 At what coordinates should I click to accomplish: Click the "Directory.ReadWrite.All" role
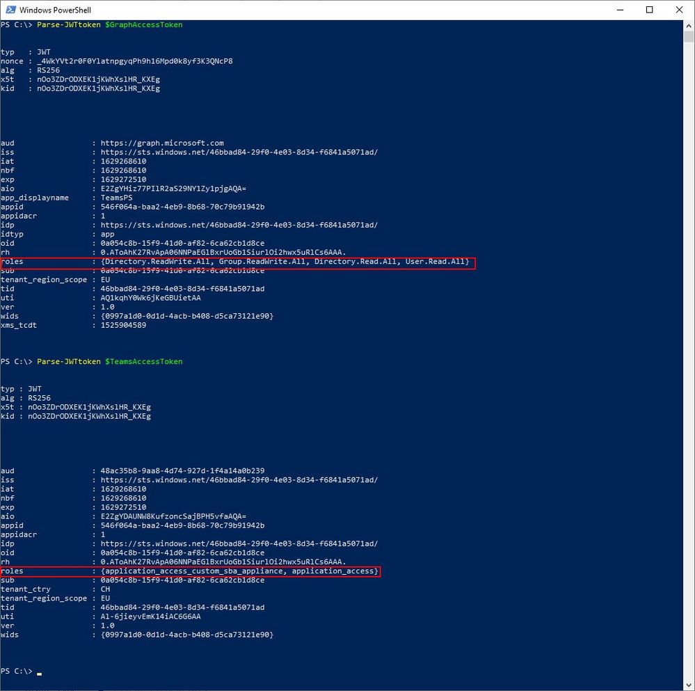157,262
